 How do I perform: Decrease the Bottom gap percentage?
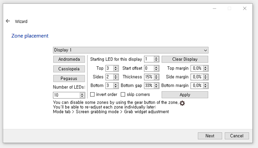click(156, 87)
